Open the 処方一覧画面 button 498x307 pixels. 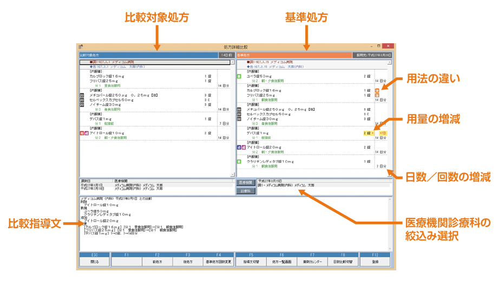[x=281, y=262]
